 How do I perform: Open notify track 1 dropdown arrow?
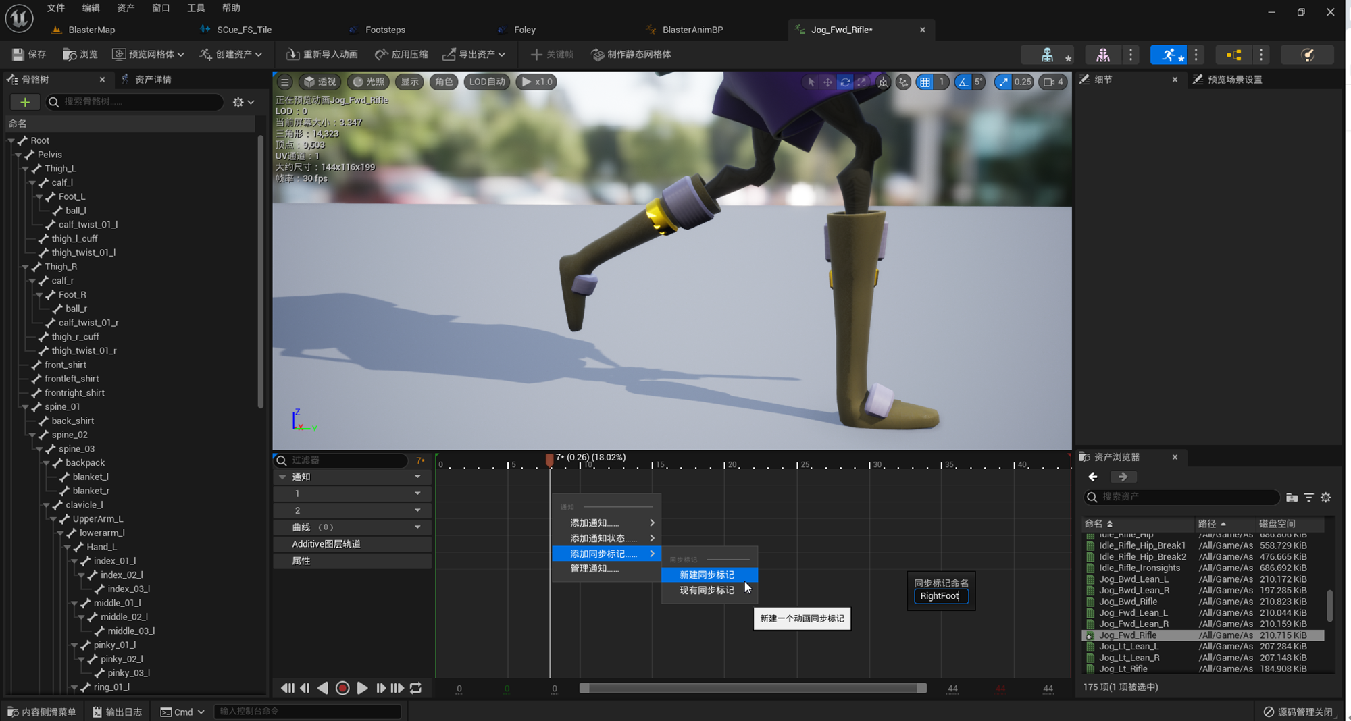coord(417,493)
